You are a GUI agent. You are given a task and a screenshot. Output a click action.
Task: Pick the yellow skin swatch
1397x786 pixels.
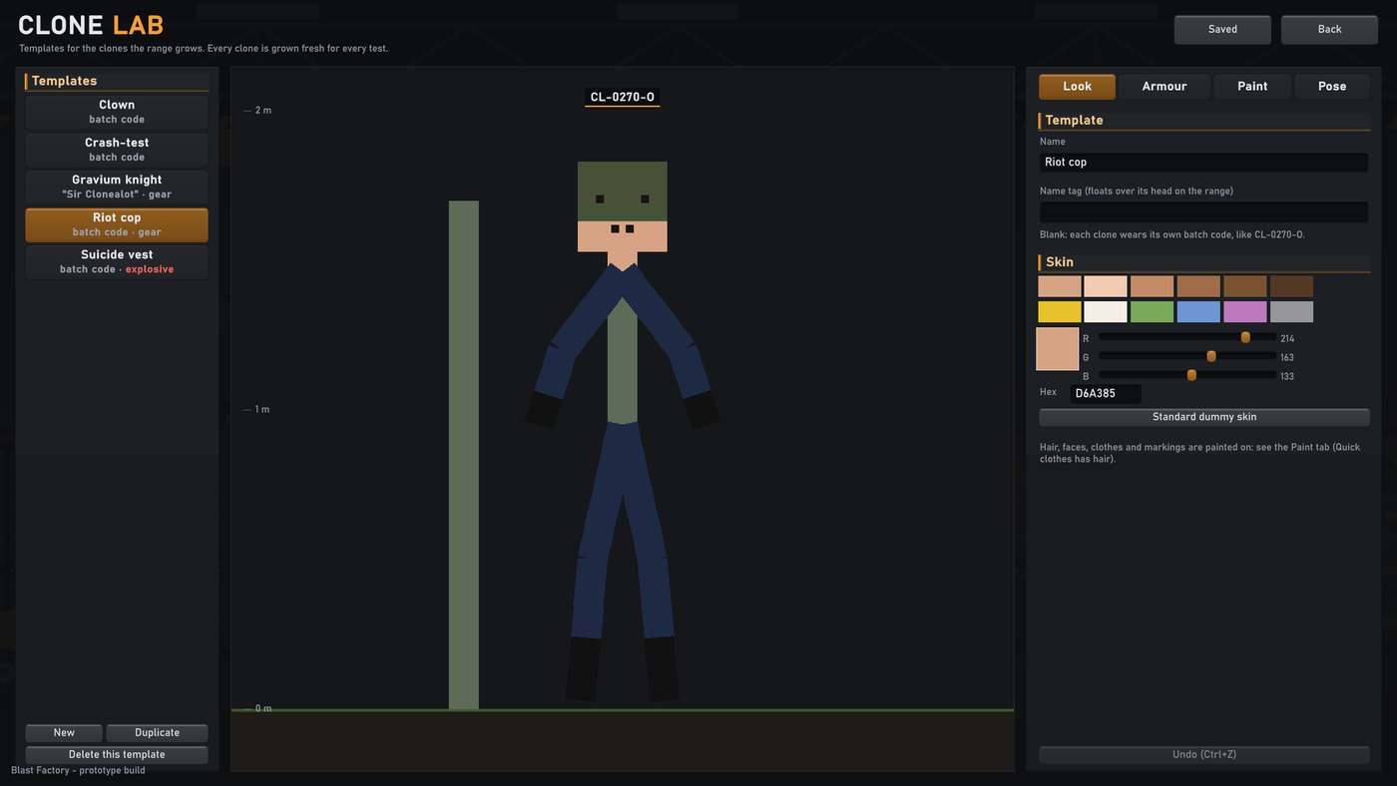(x=1060, y=312)
